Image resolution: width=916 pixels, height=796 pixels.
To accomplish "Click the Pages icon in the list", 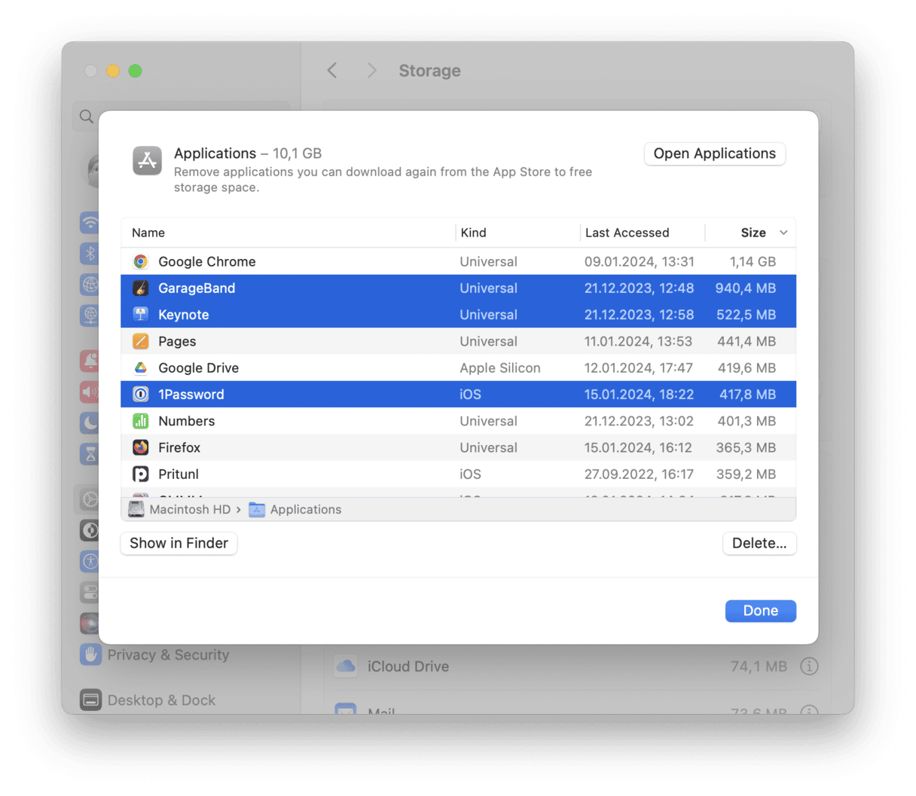I will click(142, 341).
